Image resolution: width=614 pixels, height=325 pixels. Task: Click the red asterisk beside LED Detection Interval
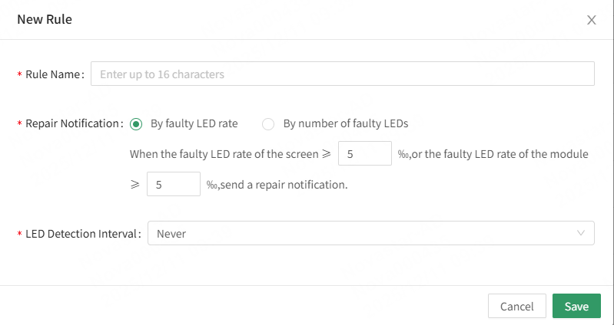(x=19, y=235)
